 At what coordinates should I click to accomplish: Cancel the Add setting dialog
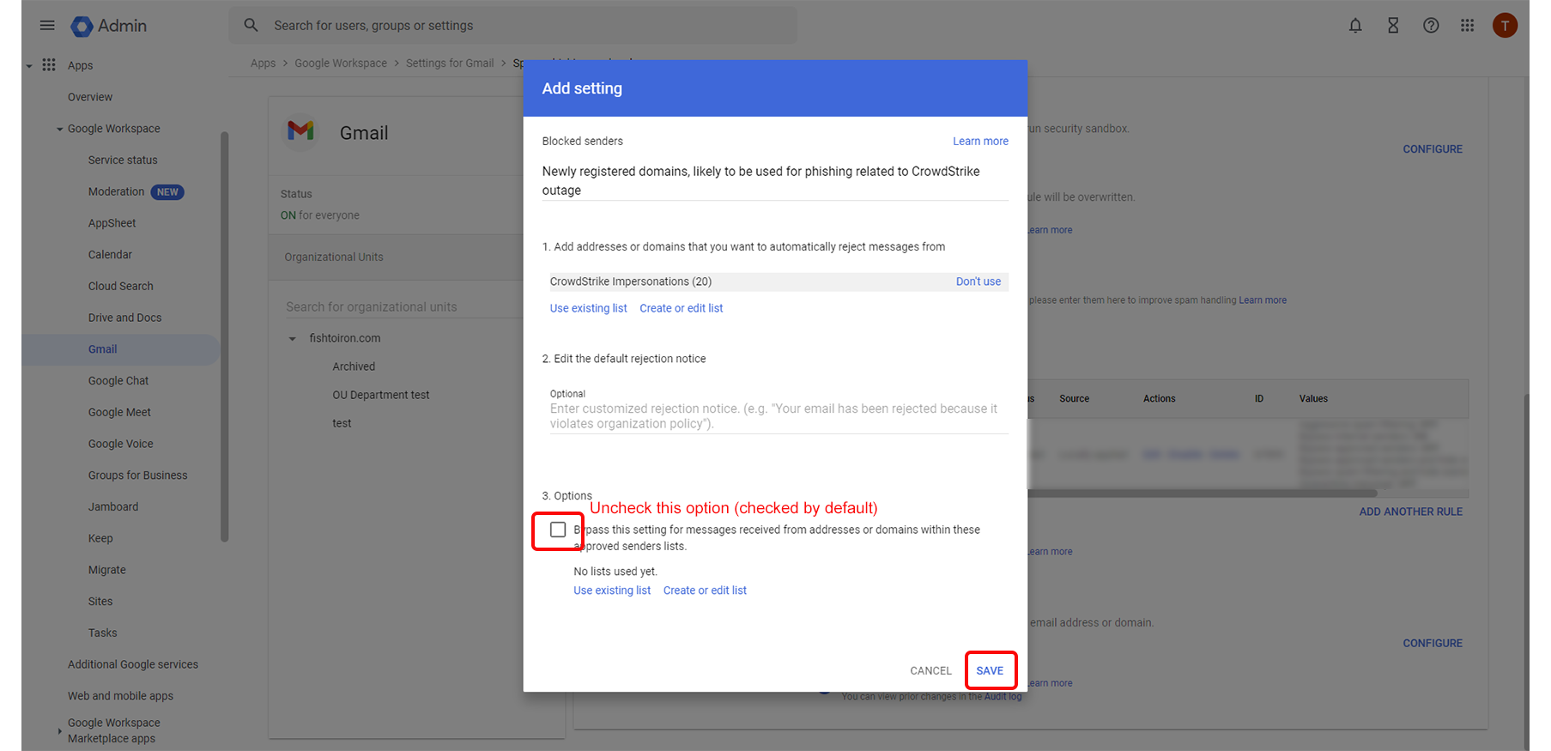930,670
